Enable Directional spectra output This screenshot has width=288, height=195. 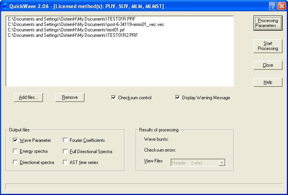(x=16, y=162)
